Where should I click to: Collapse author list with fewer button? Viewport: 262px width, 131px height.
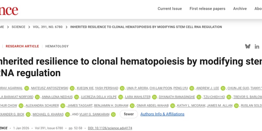click(128, 114)
